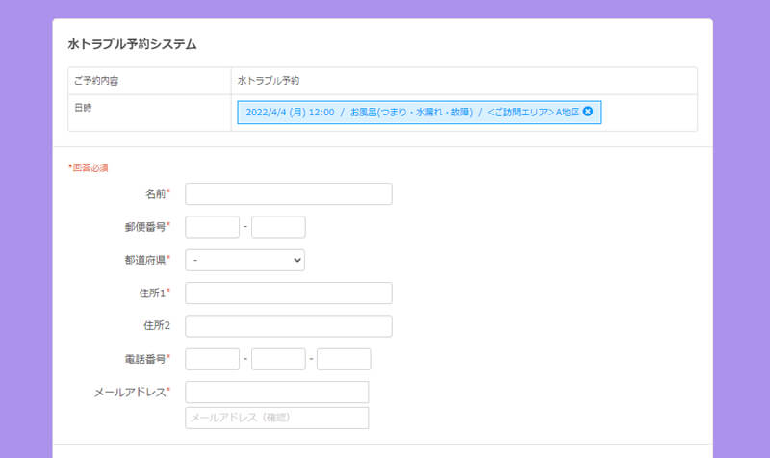770x458 pixels.
Task: Click the メールアドレス（確認） confirmation field
Action: (x=276, y=418)
